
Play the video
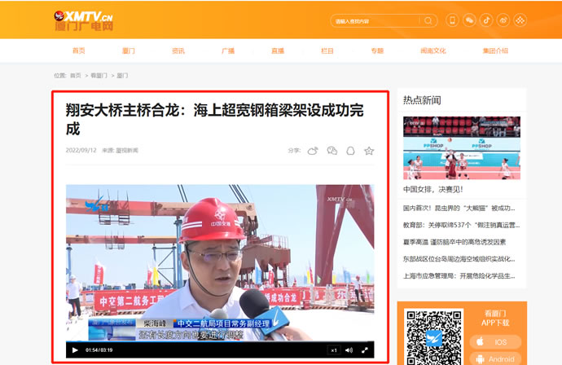pyautogui.click(x=75, y=350)
